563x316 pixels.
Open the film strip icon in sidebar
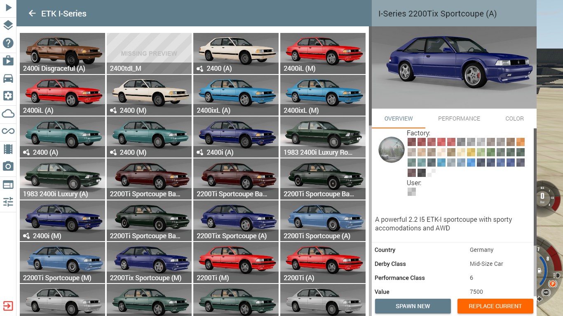8,149
